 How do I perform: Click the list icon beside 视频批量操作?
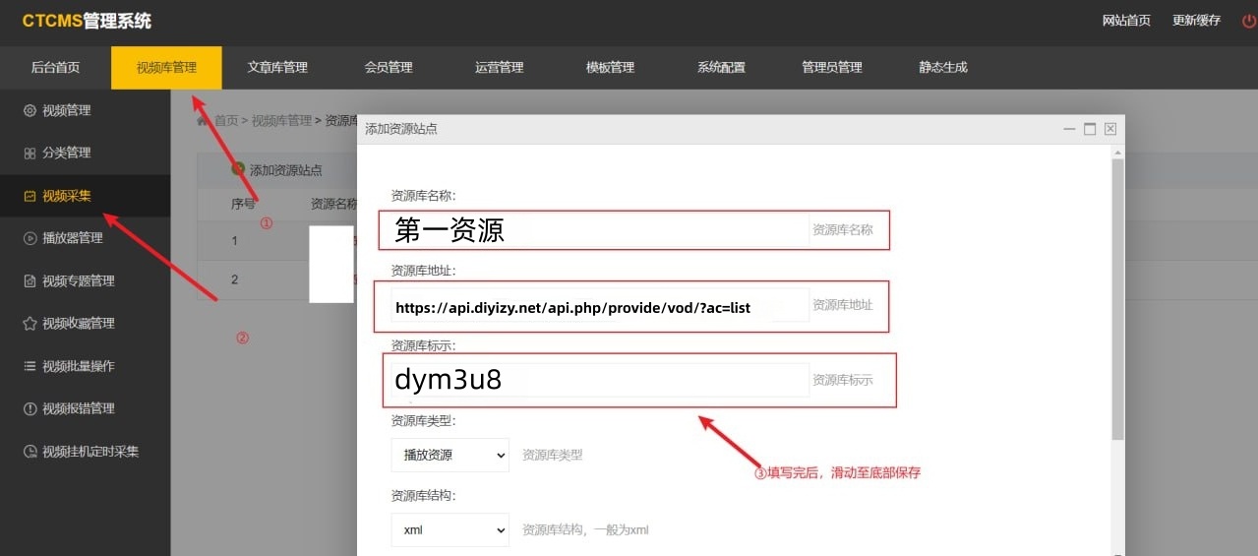click(30, 366)
